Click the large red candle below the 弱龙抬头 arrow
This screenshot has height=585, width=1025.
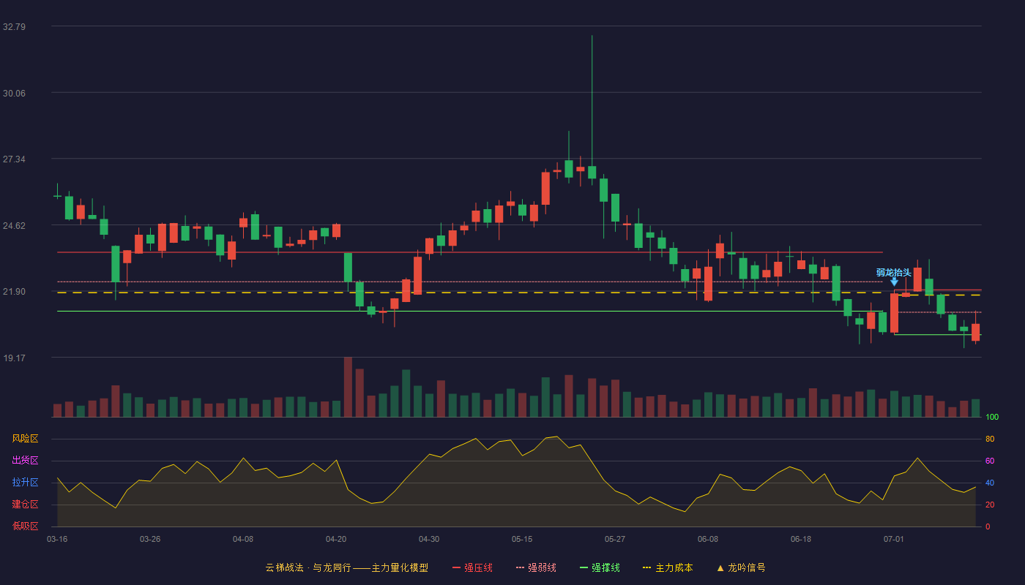point(894,313)
